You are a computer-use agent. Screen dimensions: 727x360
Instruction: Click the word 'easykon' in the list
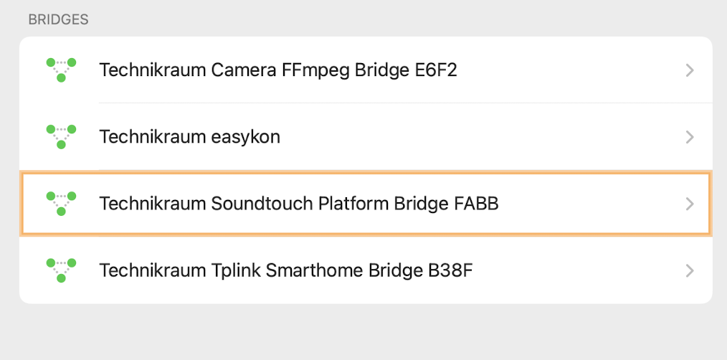(x=245, y=137)
